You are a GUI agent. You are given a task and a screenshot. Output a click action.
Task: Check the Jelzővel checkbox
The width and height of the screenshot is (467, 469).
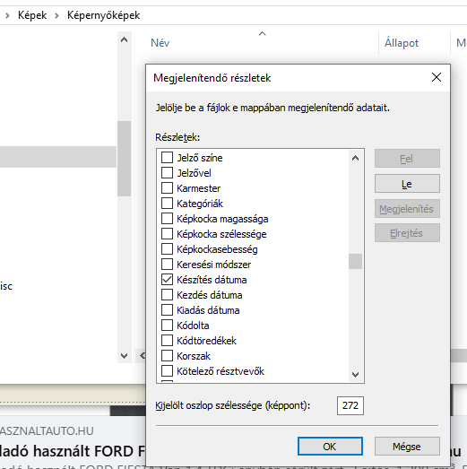167,172
